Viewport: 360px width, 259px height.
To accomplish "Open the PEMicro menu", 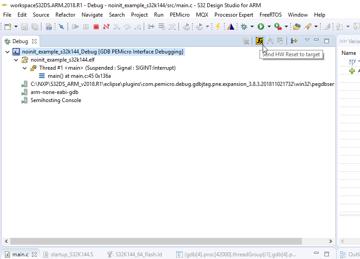I will click(x=179, y=15).
